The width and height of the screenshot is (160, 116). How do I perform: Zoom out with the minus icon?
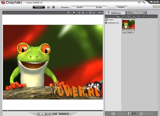[x=79, y=13]
